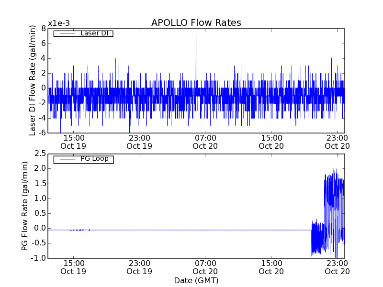Viewport: 383px width, 287px height.
Task: Click the blue line sample in PG Loop legend
Action: pos(66,159)
